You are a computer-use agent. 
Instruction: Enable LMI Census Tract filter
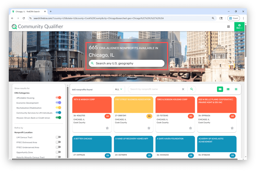pos(58,137)
